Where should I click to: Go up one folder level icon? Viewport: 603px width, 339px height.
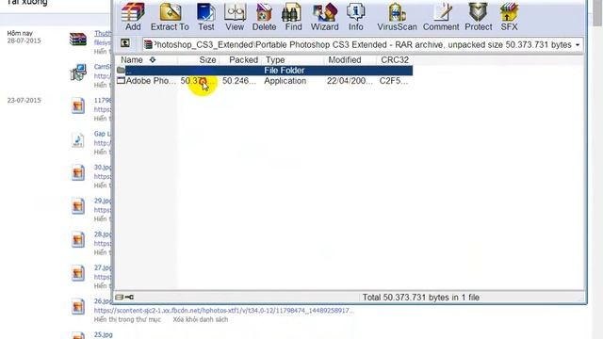coord(125,43)
